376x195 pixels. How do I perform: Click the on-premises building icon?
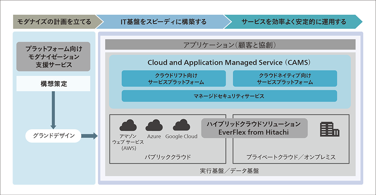click(x=329, y=129)
